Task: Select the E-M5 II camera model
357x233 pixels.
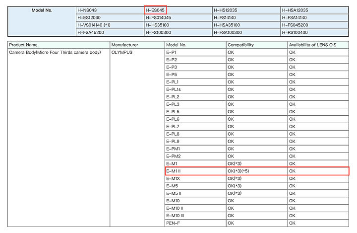Action: [195, 193]
